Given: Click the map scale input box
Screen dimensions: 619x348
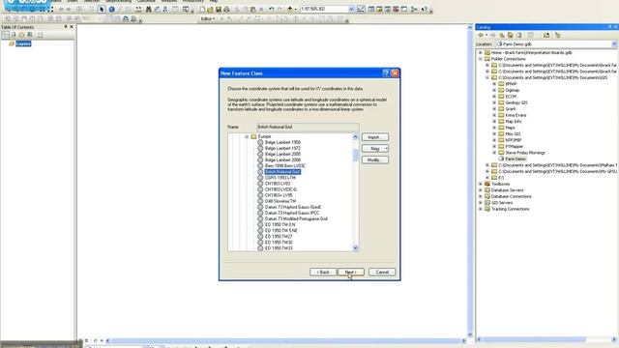Looking at the screenshot, I should point(324,9).
